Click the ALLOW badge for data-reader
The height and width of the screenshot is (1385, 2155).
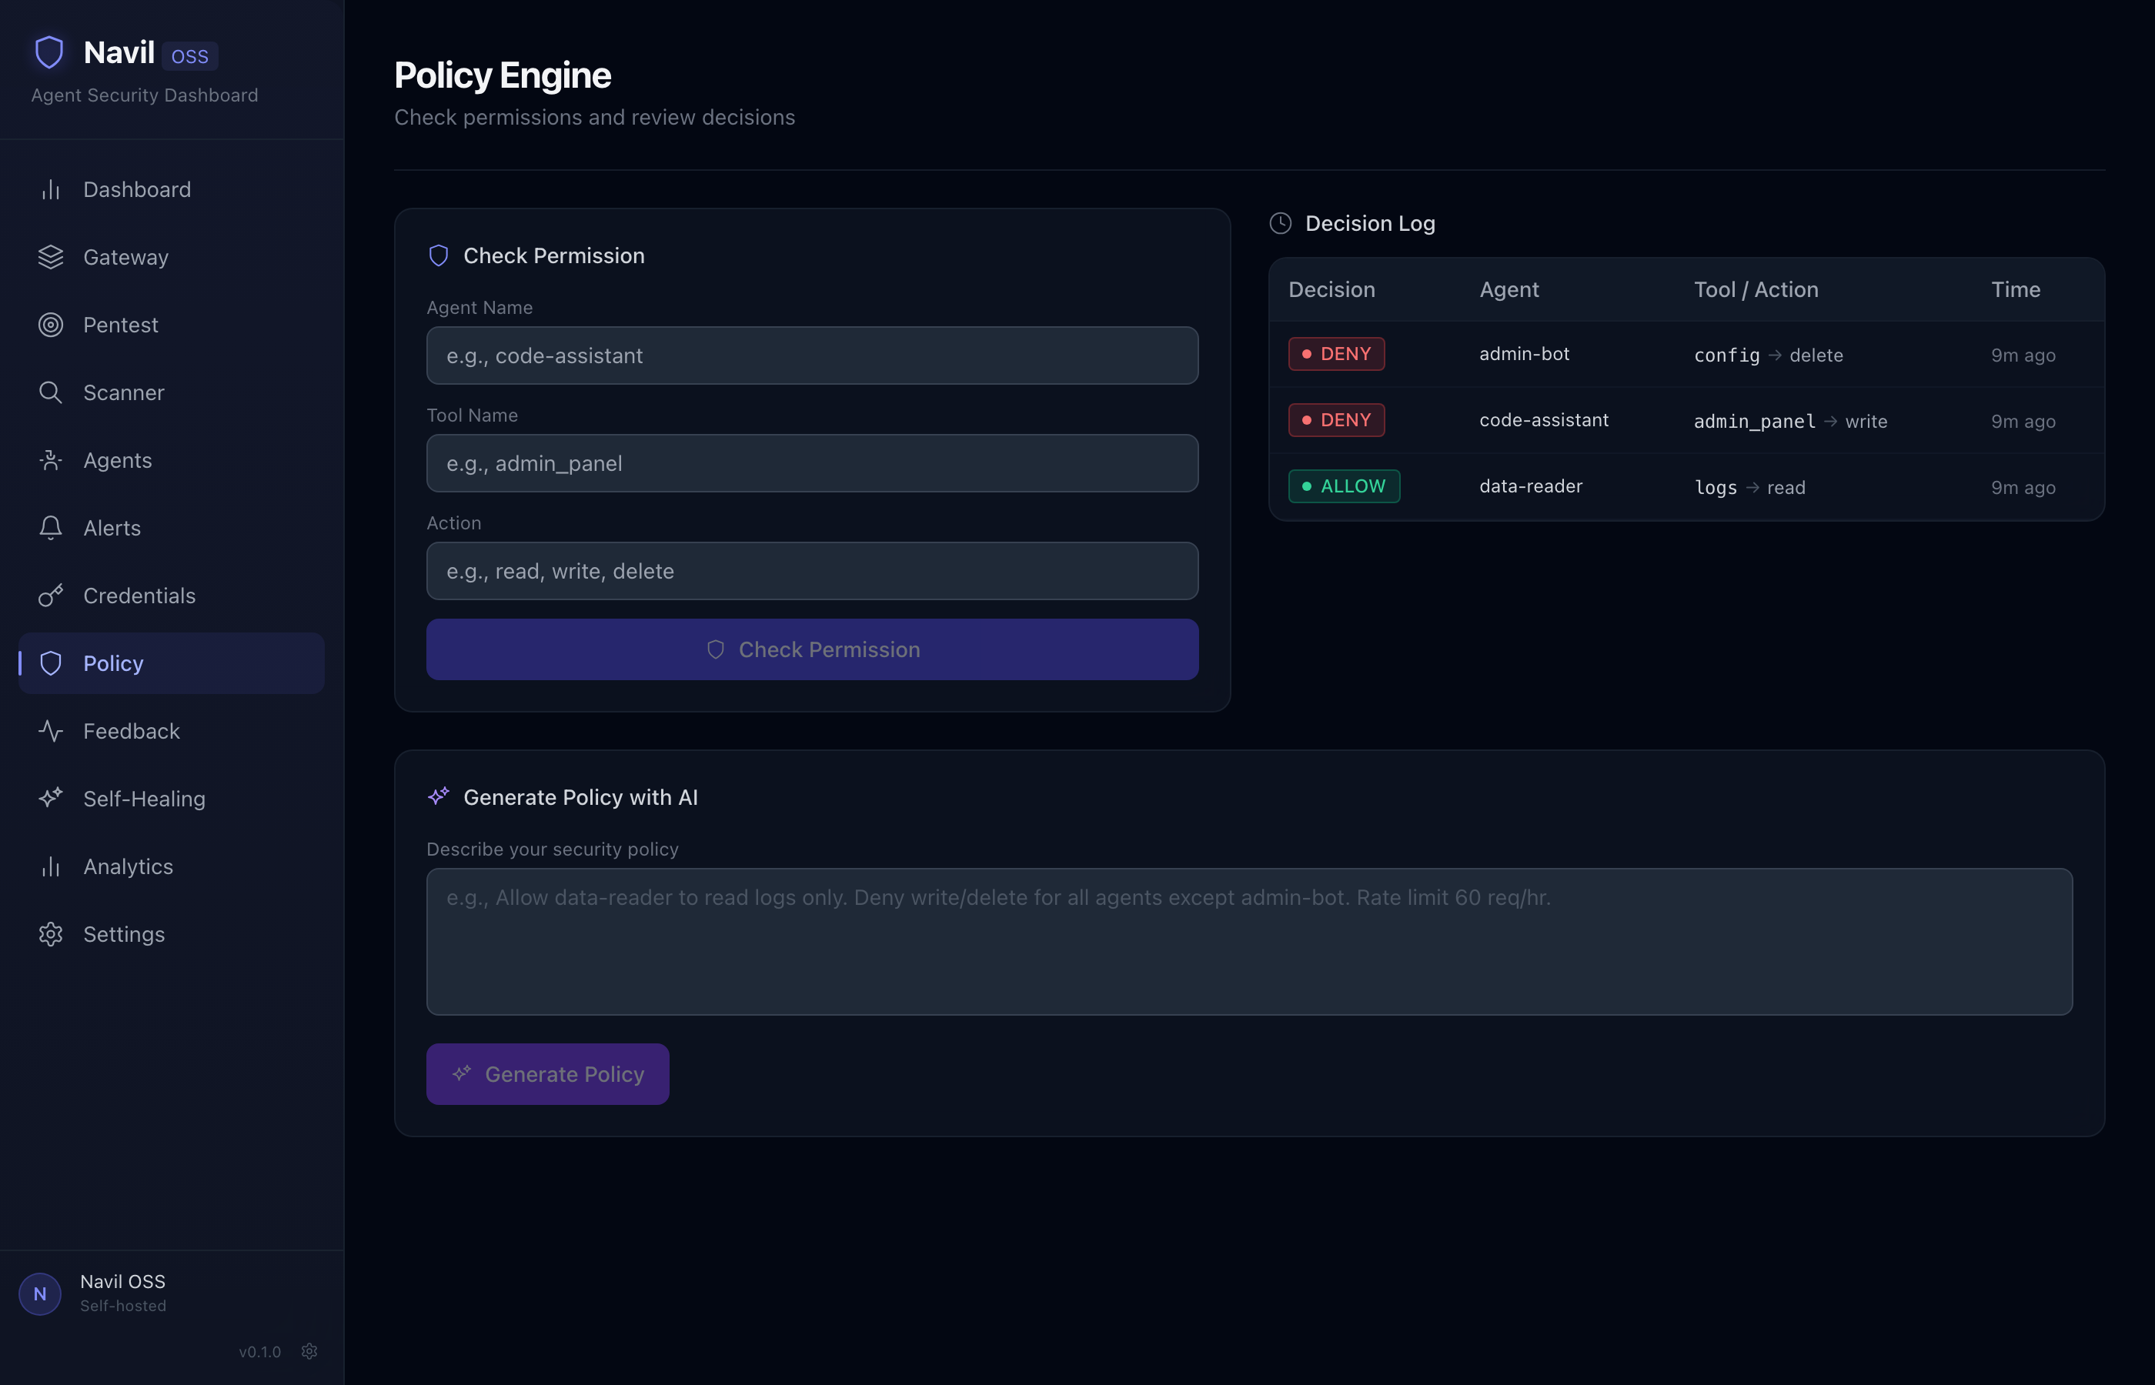click(x=1343, y=486)
